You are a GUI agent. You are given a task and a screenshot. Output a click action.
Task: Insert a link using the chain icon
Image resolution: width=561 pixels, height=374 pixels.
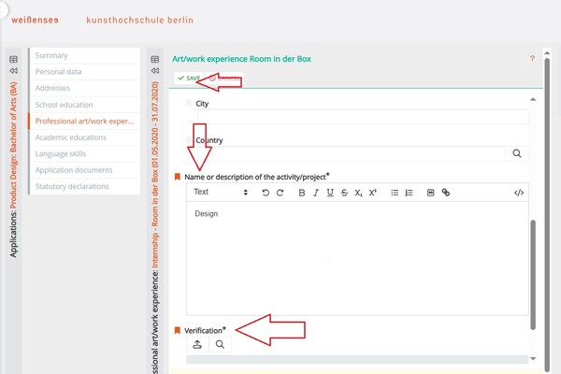click(x=446, y=193)
